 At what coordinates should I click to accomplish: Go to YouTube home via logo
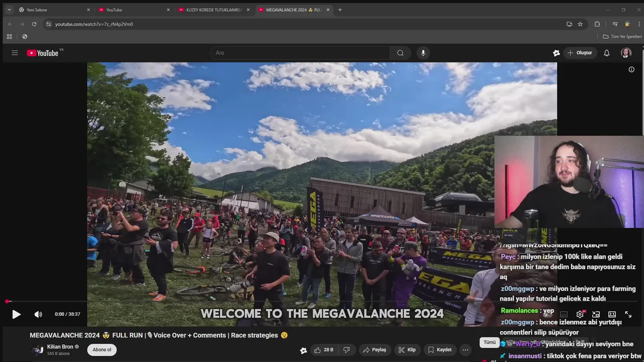[43, 53]
